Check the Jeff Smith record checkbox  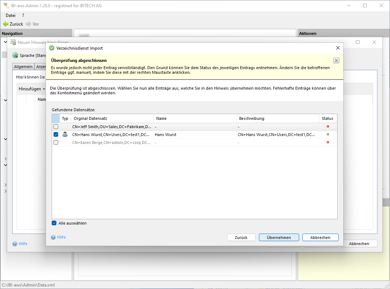pyautogui.click(x=56, y=127)
